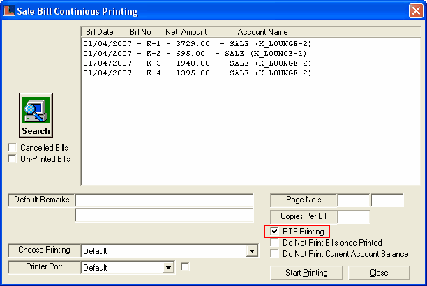Open the Choose Printing dropdown
The height and width of the screenshot is (286, 427).
point(252,251)
